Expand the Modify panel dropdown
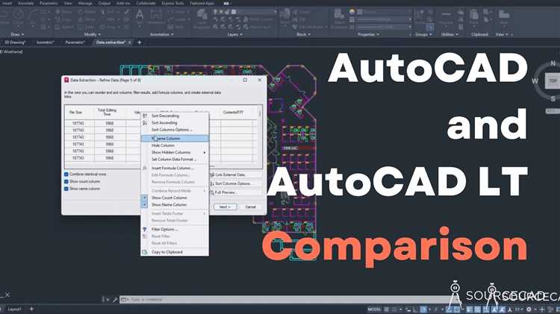The width and height of the screenshot is (560, 314). [x=92, y=34]
